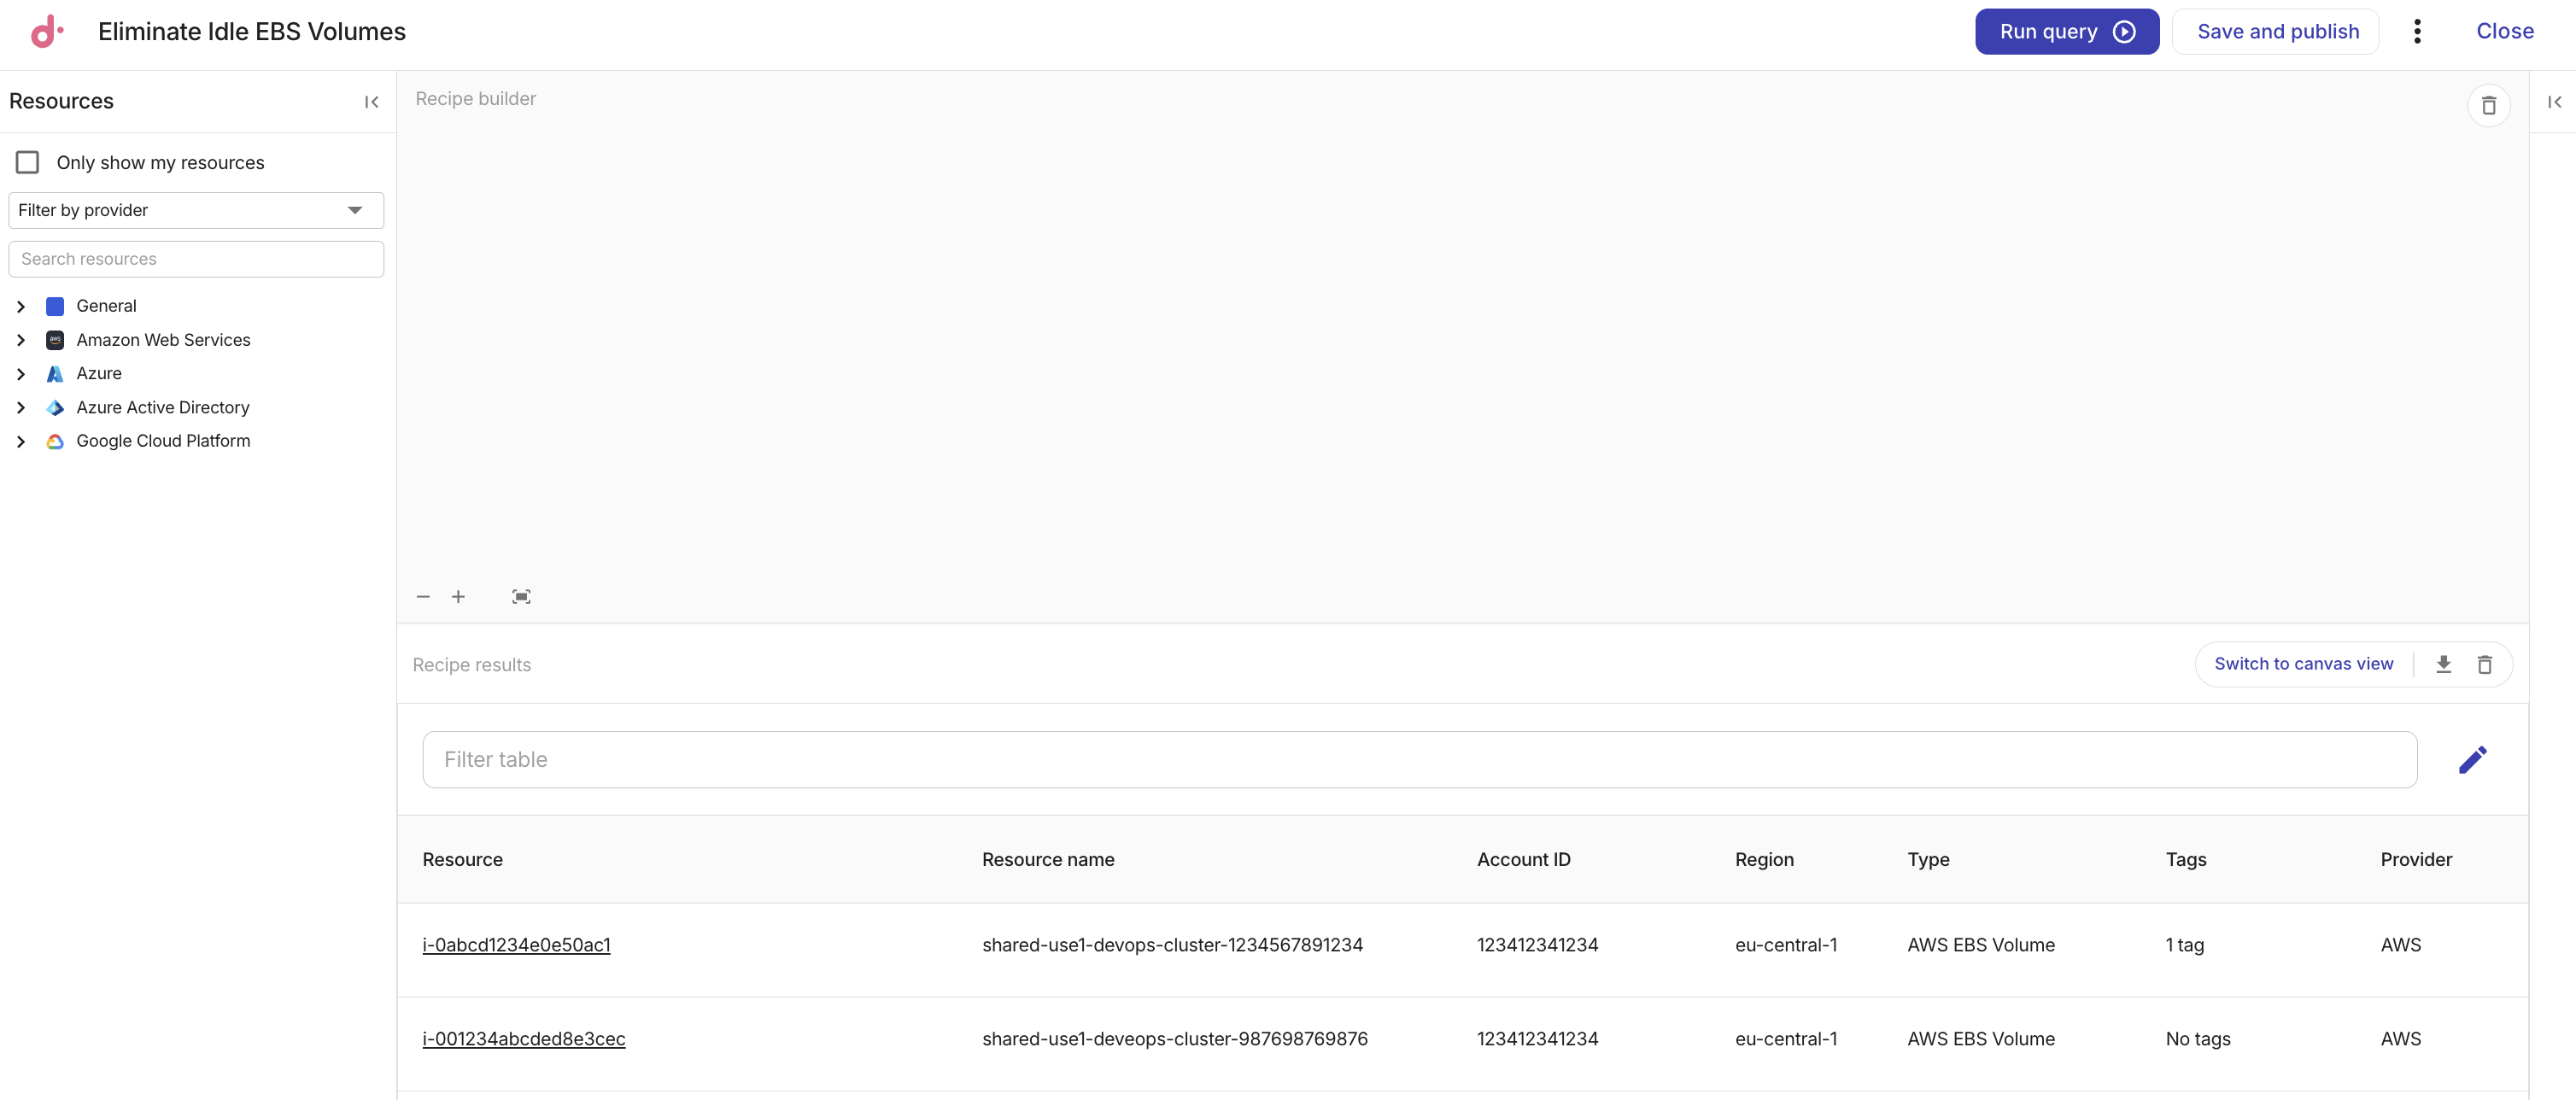Viewport: 2576px width, 1100px height.
Task: Click the Eliminate Idle EBS Volumes title
Action: point(252,31)
